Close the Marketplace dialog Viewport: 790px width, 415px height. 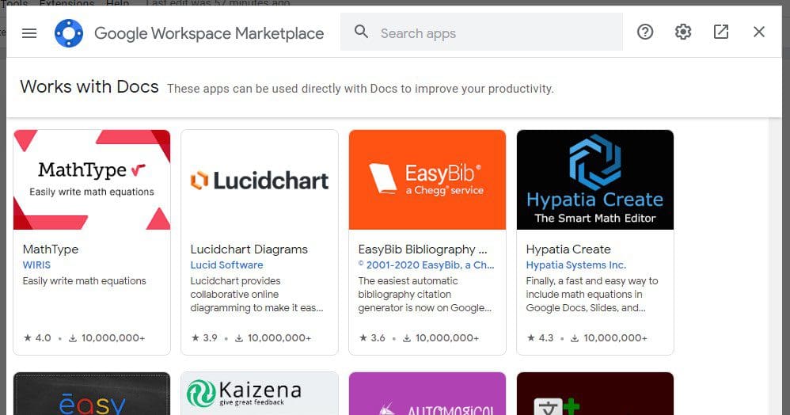point(759,32)
